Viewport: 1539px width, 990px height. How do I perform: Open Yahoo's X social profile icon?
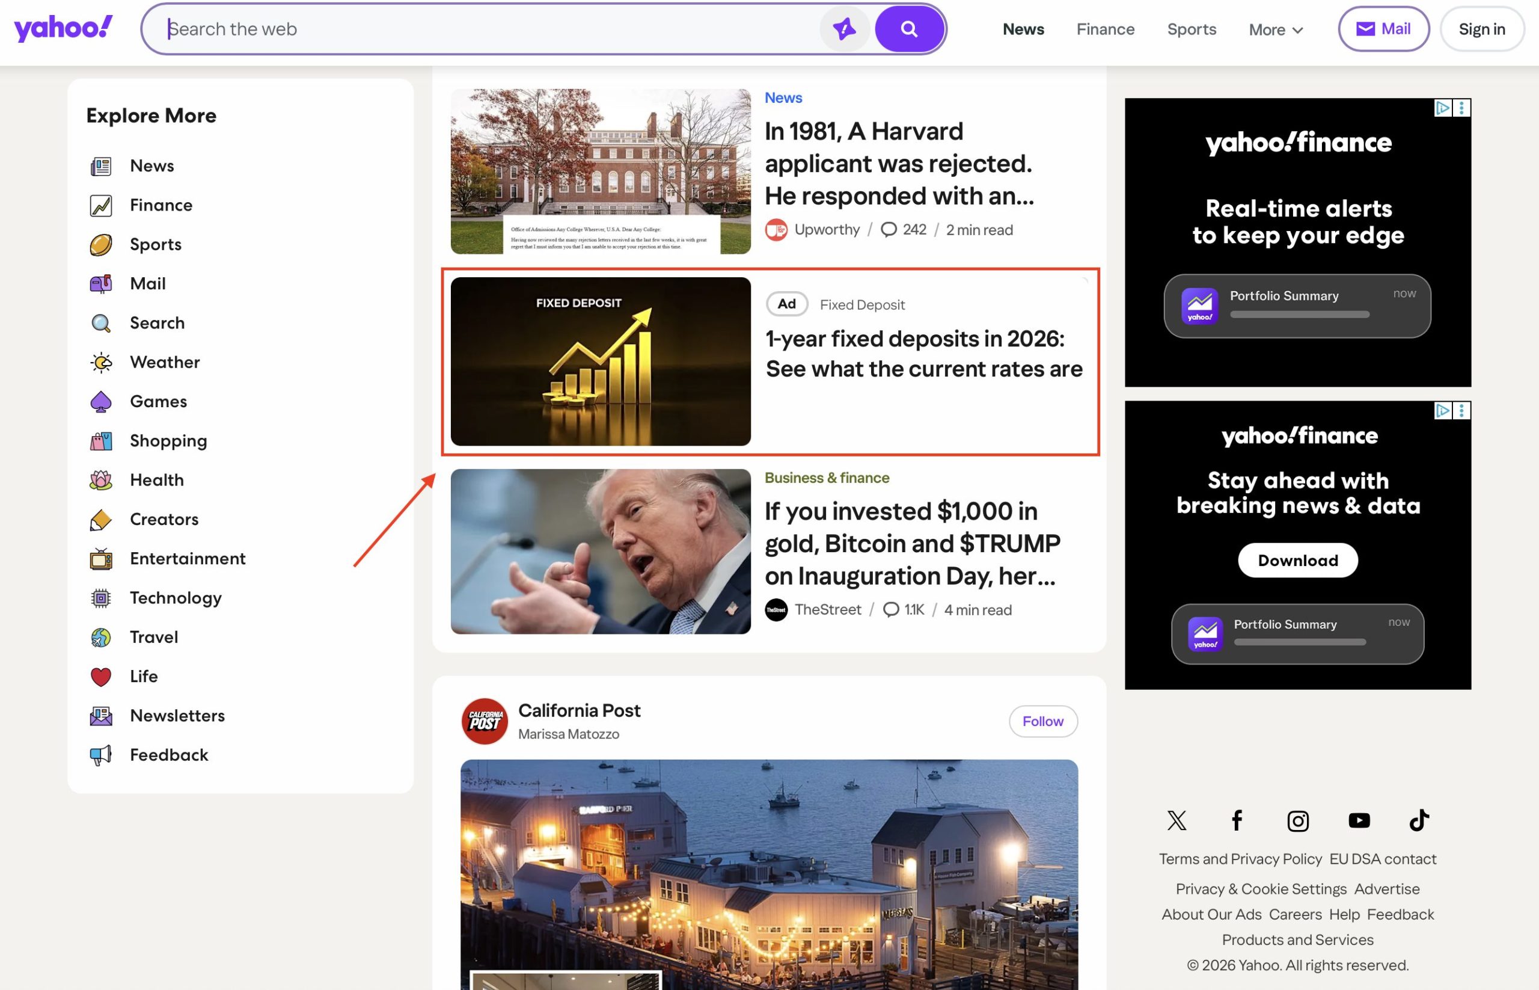pyautogui.click(x=1176, y=820)
